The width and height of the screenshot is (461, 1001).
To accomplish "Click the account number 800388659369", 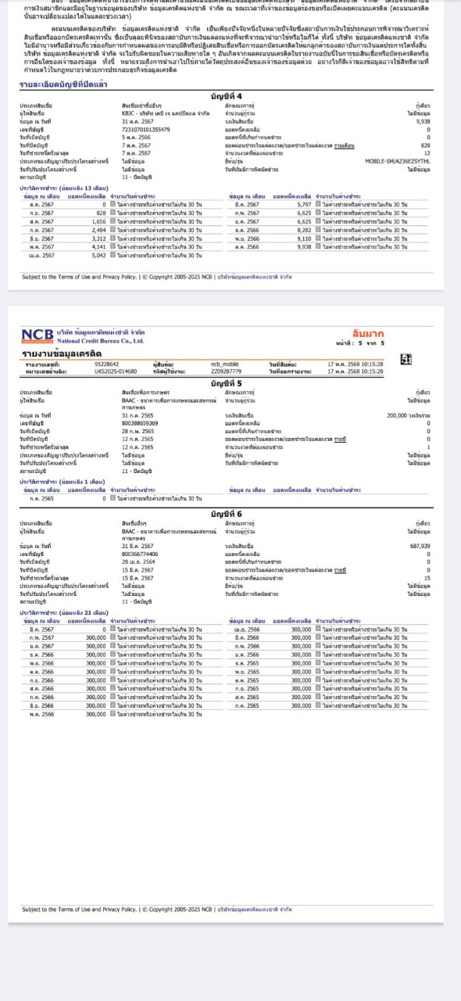I will click(140, 422).
